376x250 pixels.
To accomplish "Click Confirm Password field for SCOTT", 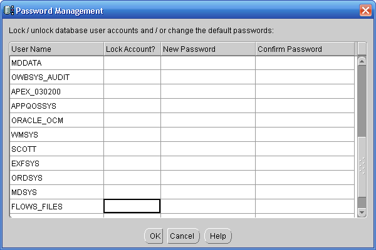I will (305, 149).
